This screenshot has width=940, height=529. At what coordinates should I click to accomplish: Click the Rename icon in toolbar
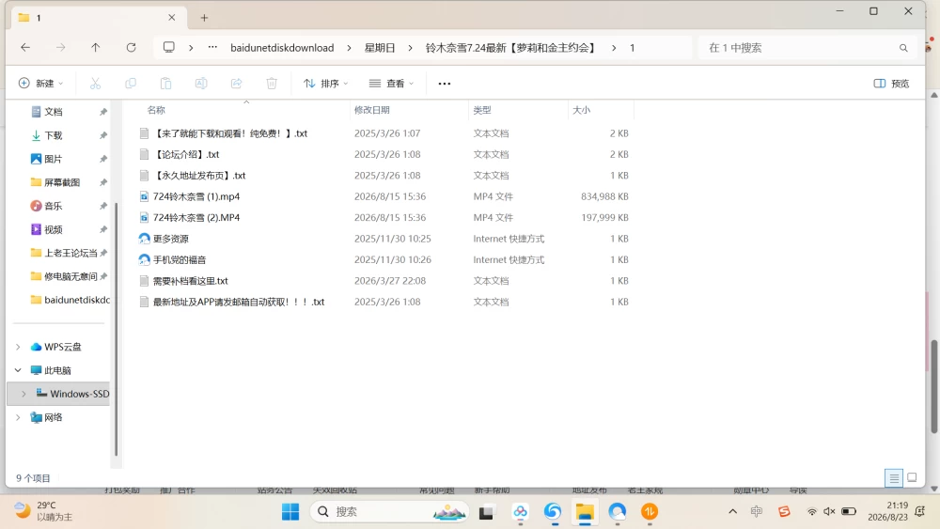coord(201,84)
